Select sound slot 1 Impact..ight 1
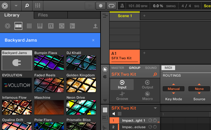Screen dimensions: 211x130 pos(135,120)
